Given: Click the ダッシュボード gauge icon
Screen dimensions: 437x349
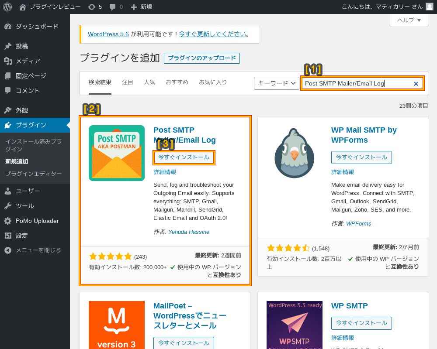Looking at the screenshot, I should (8, 27).
